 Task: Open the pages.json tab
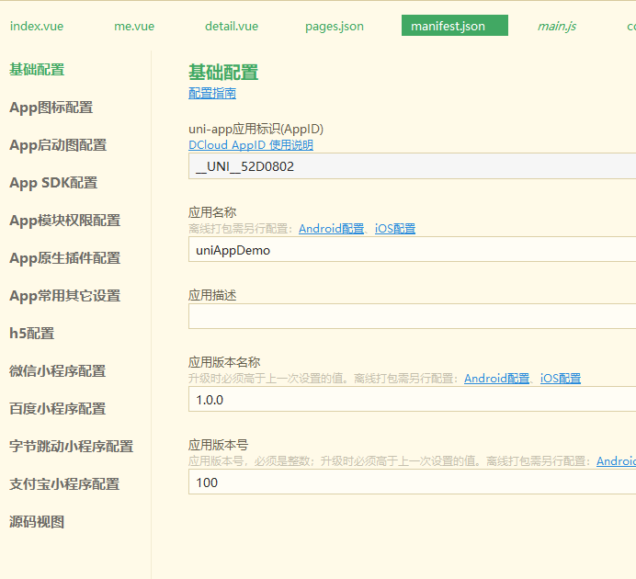(x=335, y=26)
